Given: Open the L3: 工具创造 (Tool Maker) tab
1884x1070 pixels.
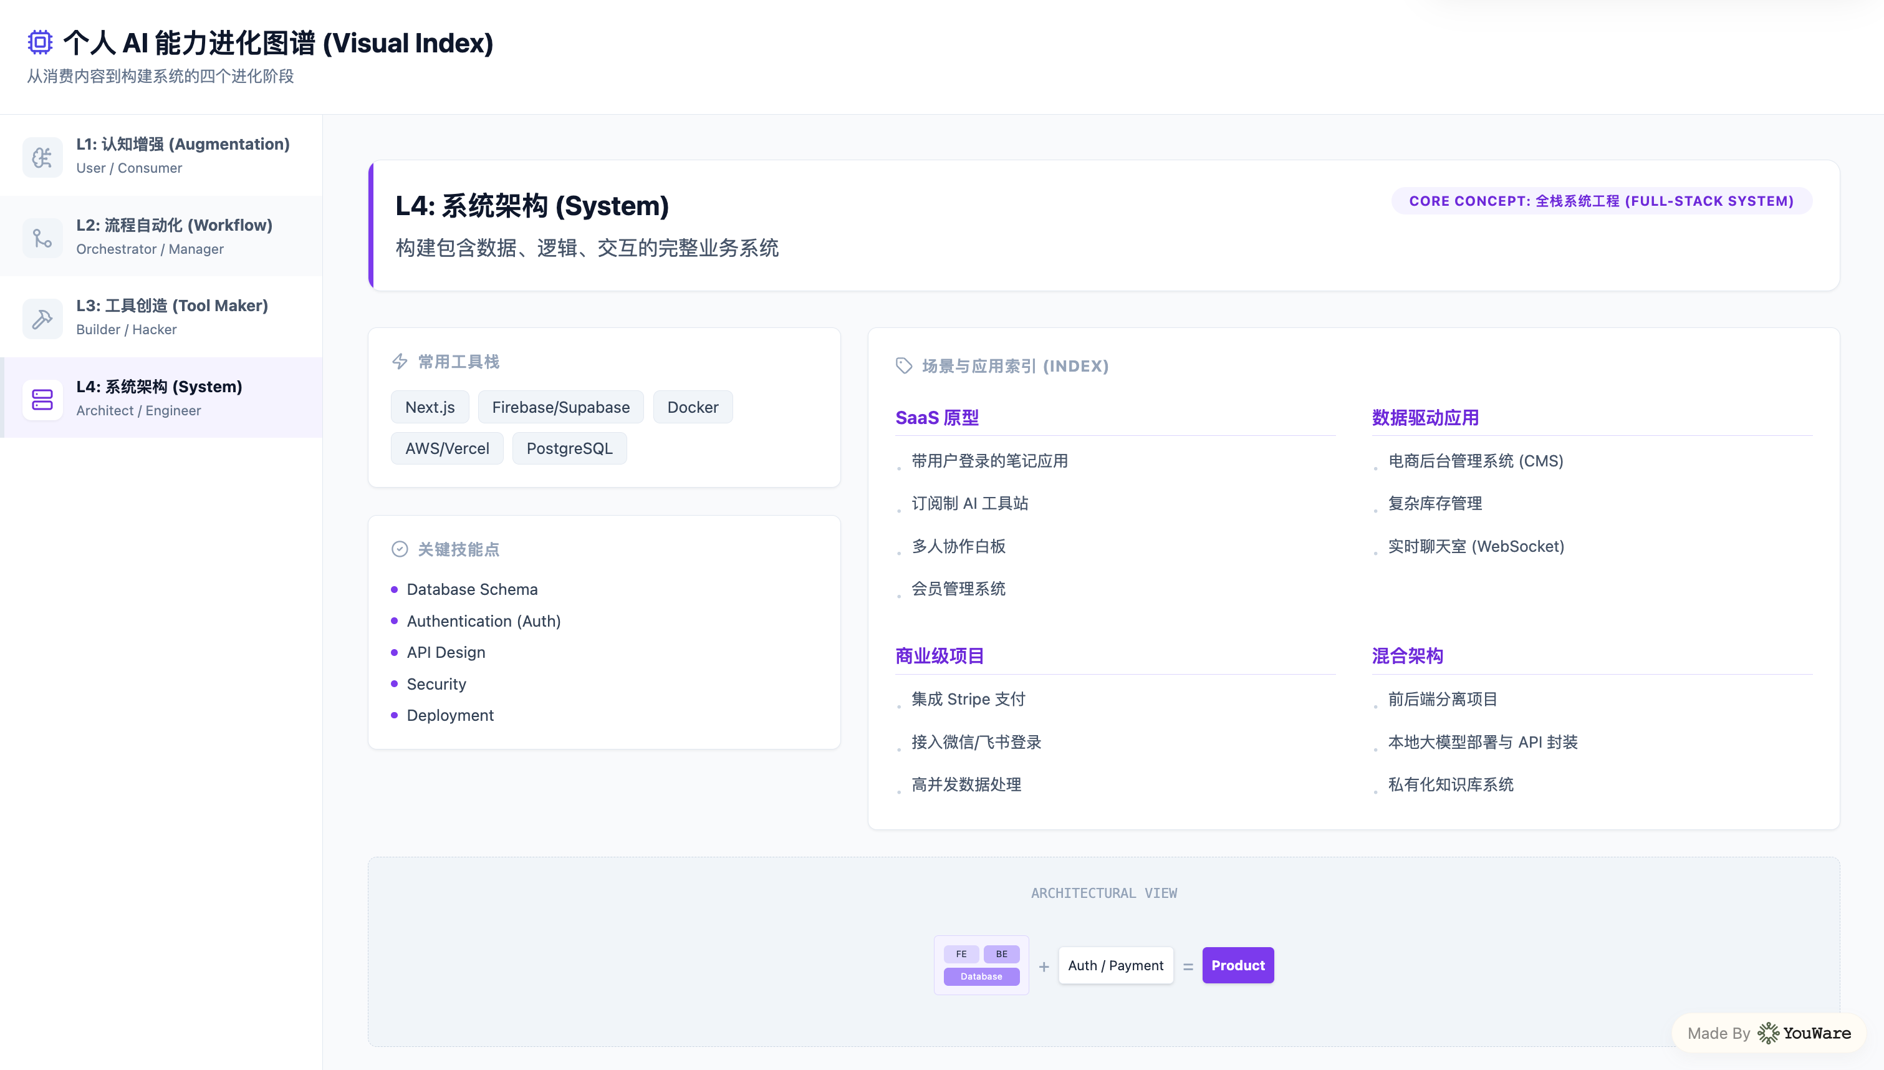Looking at the screenshot, I should pyautogui.click(x=171, y=317).
